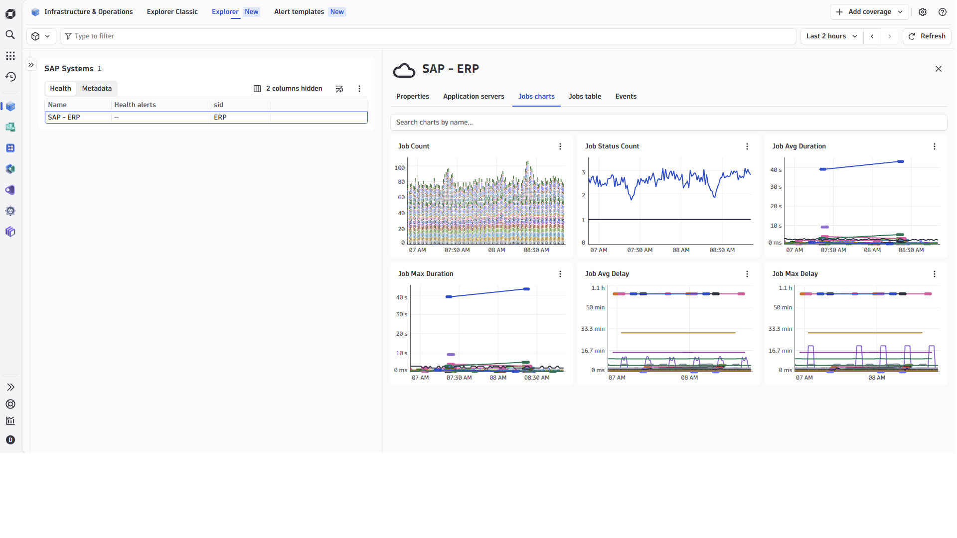The height and width of the screenshot is (538, 957).
Task: Go to previous timeframe with left chevron
Action: (x=872, y=36)
